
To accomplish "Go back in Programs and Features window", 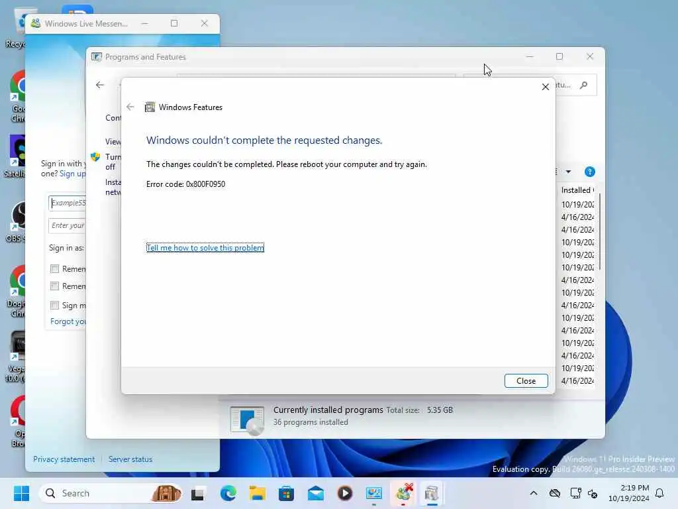I will pyautogui.click(x=100, y=85).
